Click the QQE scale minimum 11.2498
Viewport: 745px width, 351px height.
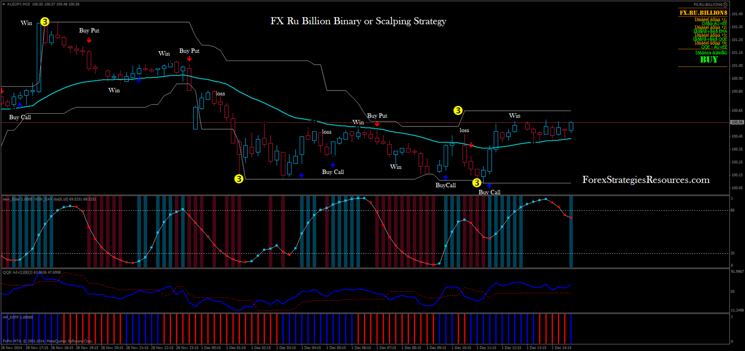[x=737, y=310]
